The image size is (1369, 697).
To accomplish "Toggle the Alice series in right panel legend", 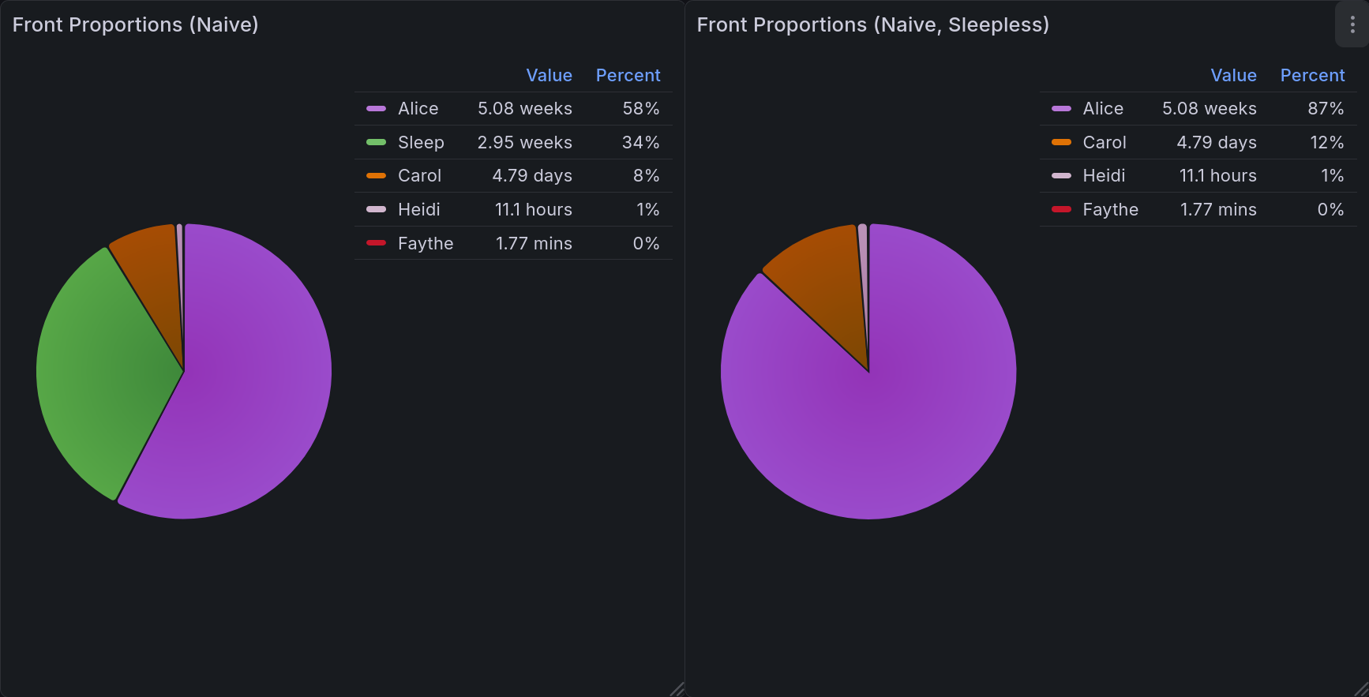I will (x=1102, y=108).
